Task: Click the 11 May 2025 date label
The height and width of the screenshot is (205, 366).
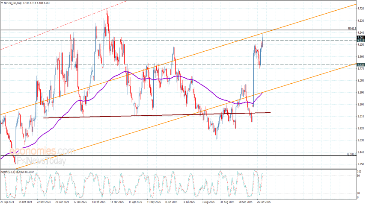Action: (x=154, y=201)
